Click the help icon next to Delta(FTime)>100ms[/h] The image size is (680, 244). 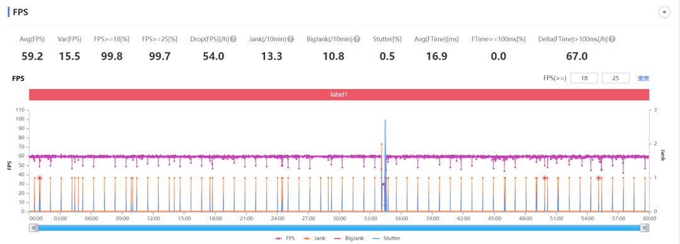point(612,39)
